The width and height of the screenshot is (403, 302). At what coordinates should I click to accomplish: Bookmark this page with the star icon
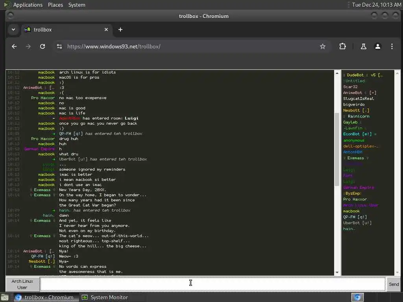[323, 46]
